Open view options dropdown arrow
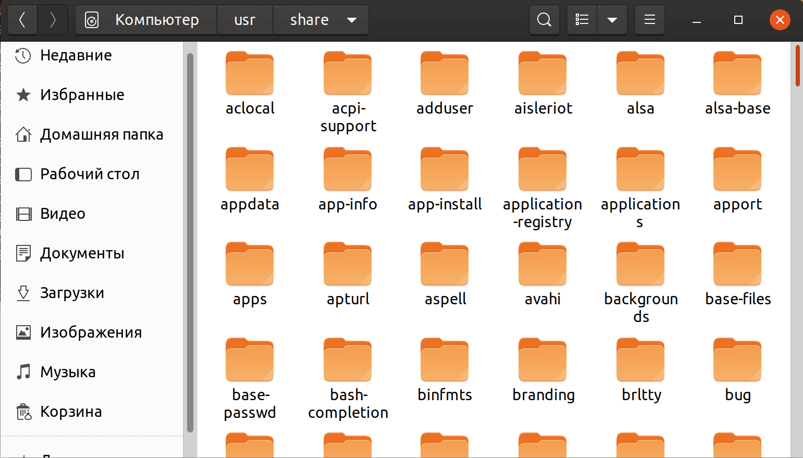Image resolution: width=803 pixels, height=458 pixels. pyautogui.click(x=612, y=20)
